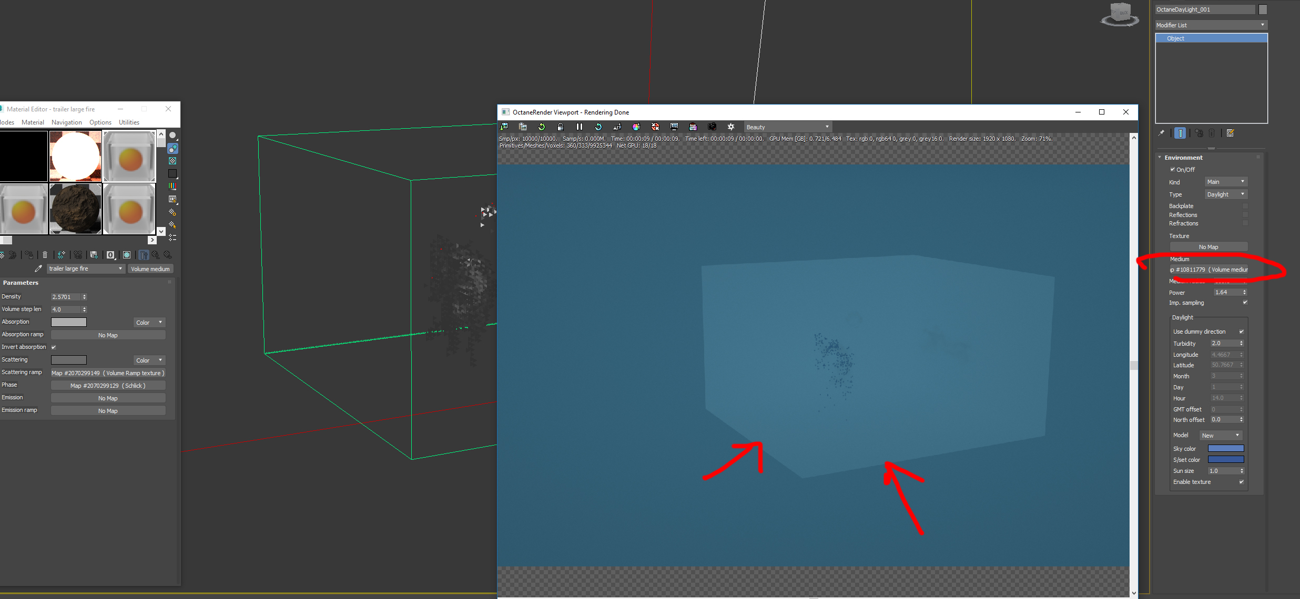Click the Sky color swatch
Viewport: 1300px width, 599px height.
coord(1225,449)
